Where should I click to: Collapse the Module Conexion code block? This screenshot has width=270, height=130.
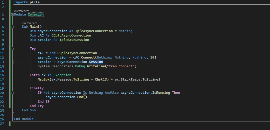12,15
